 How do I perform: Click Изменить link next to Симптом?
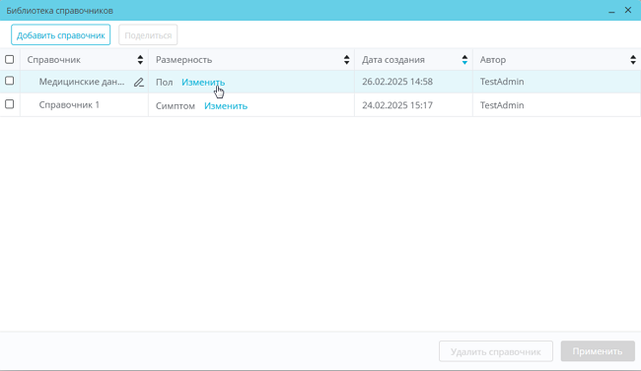pyautogui.click(x=226, y=105)
